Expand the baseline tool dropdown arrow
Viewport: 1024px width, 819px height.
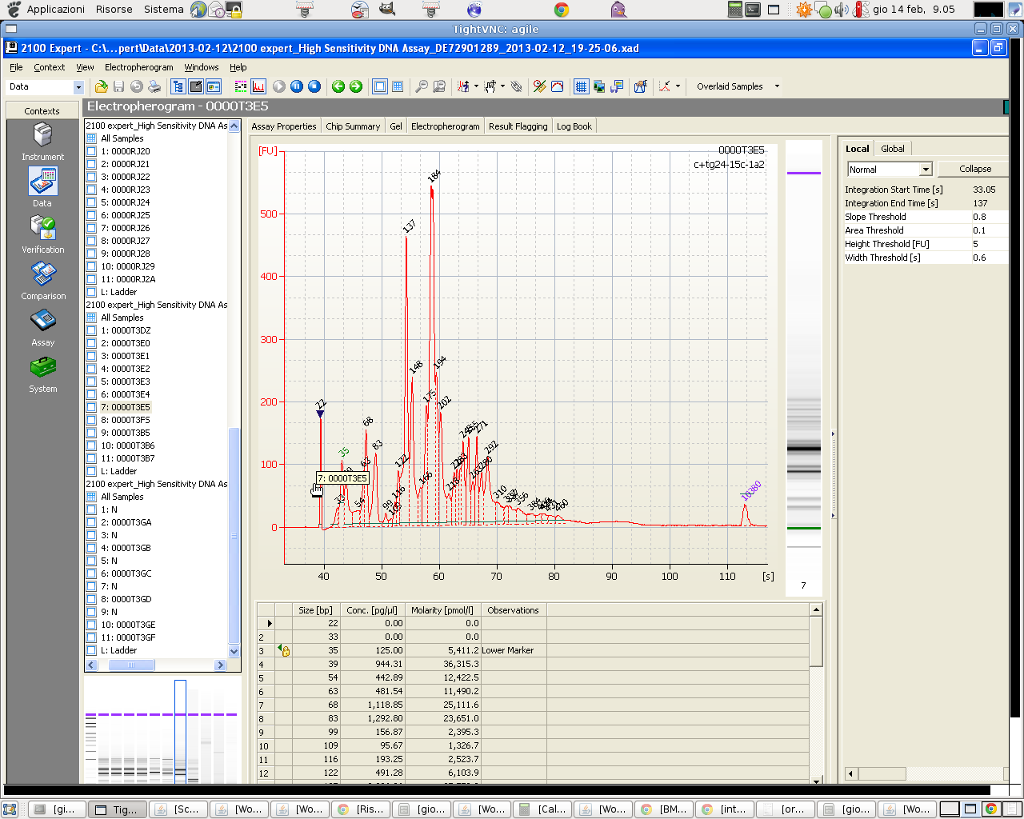point(678,86)
